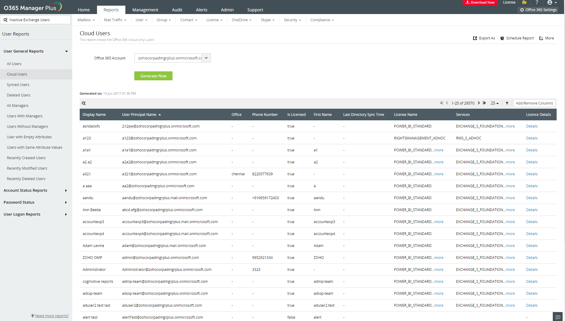Open the Contact reports dropdown
565x321 pixels.
click(189, 20)
